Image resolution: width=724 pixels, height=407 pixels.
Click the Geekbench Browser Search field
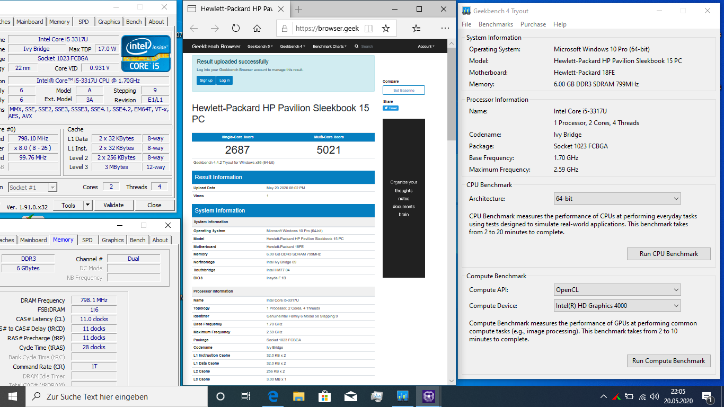pos(367,47)
